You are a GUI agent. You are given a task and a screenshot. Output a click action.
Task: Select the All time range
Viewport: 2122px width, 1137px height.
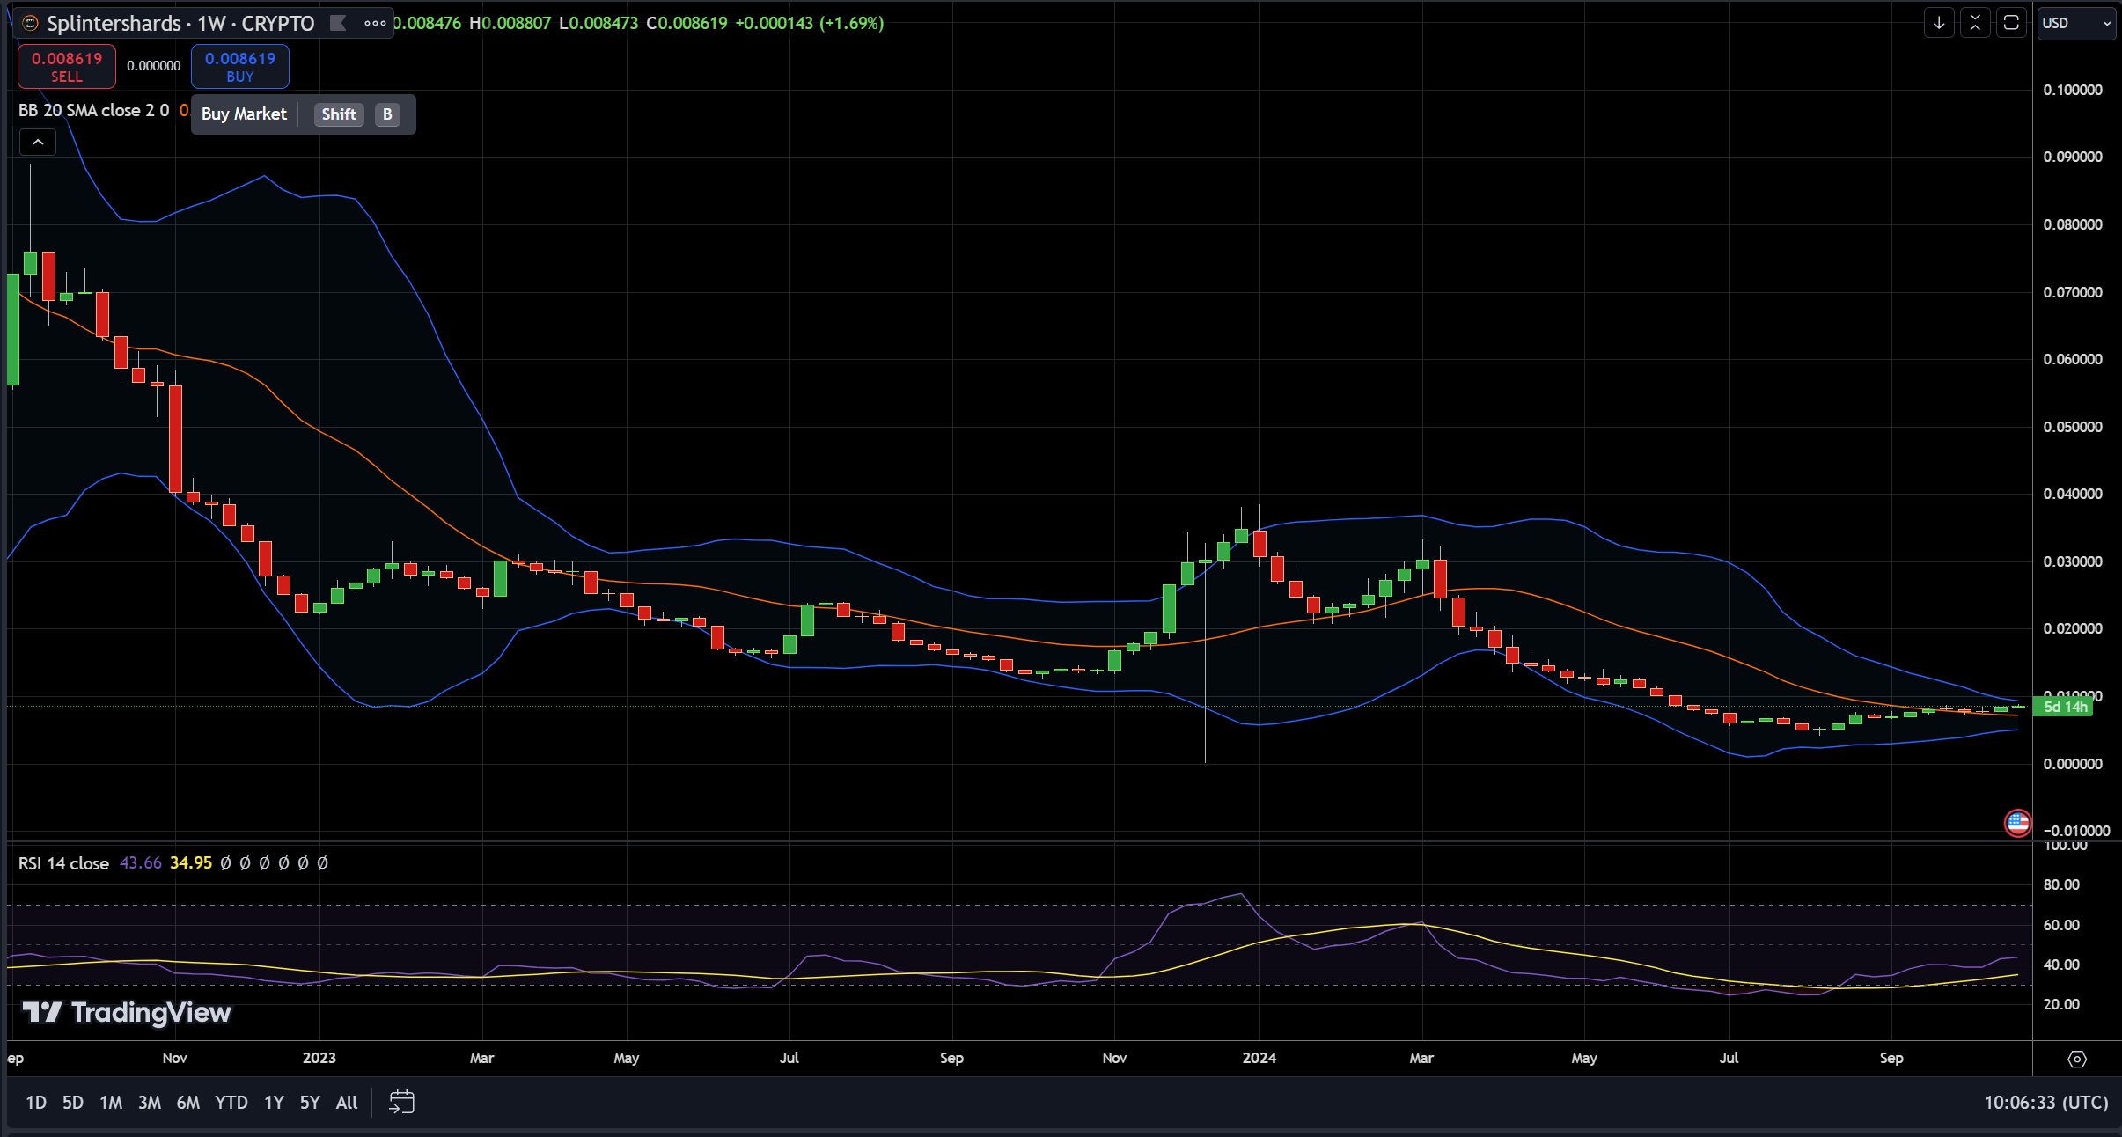347,1103
